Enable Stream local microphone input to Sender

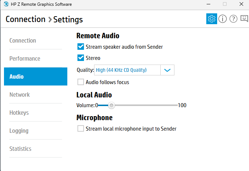point(81,128)
